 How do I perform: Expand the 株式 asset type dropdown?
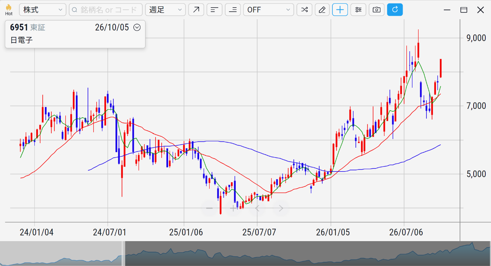tap(43, 10)
